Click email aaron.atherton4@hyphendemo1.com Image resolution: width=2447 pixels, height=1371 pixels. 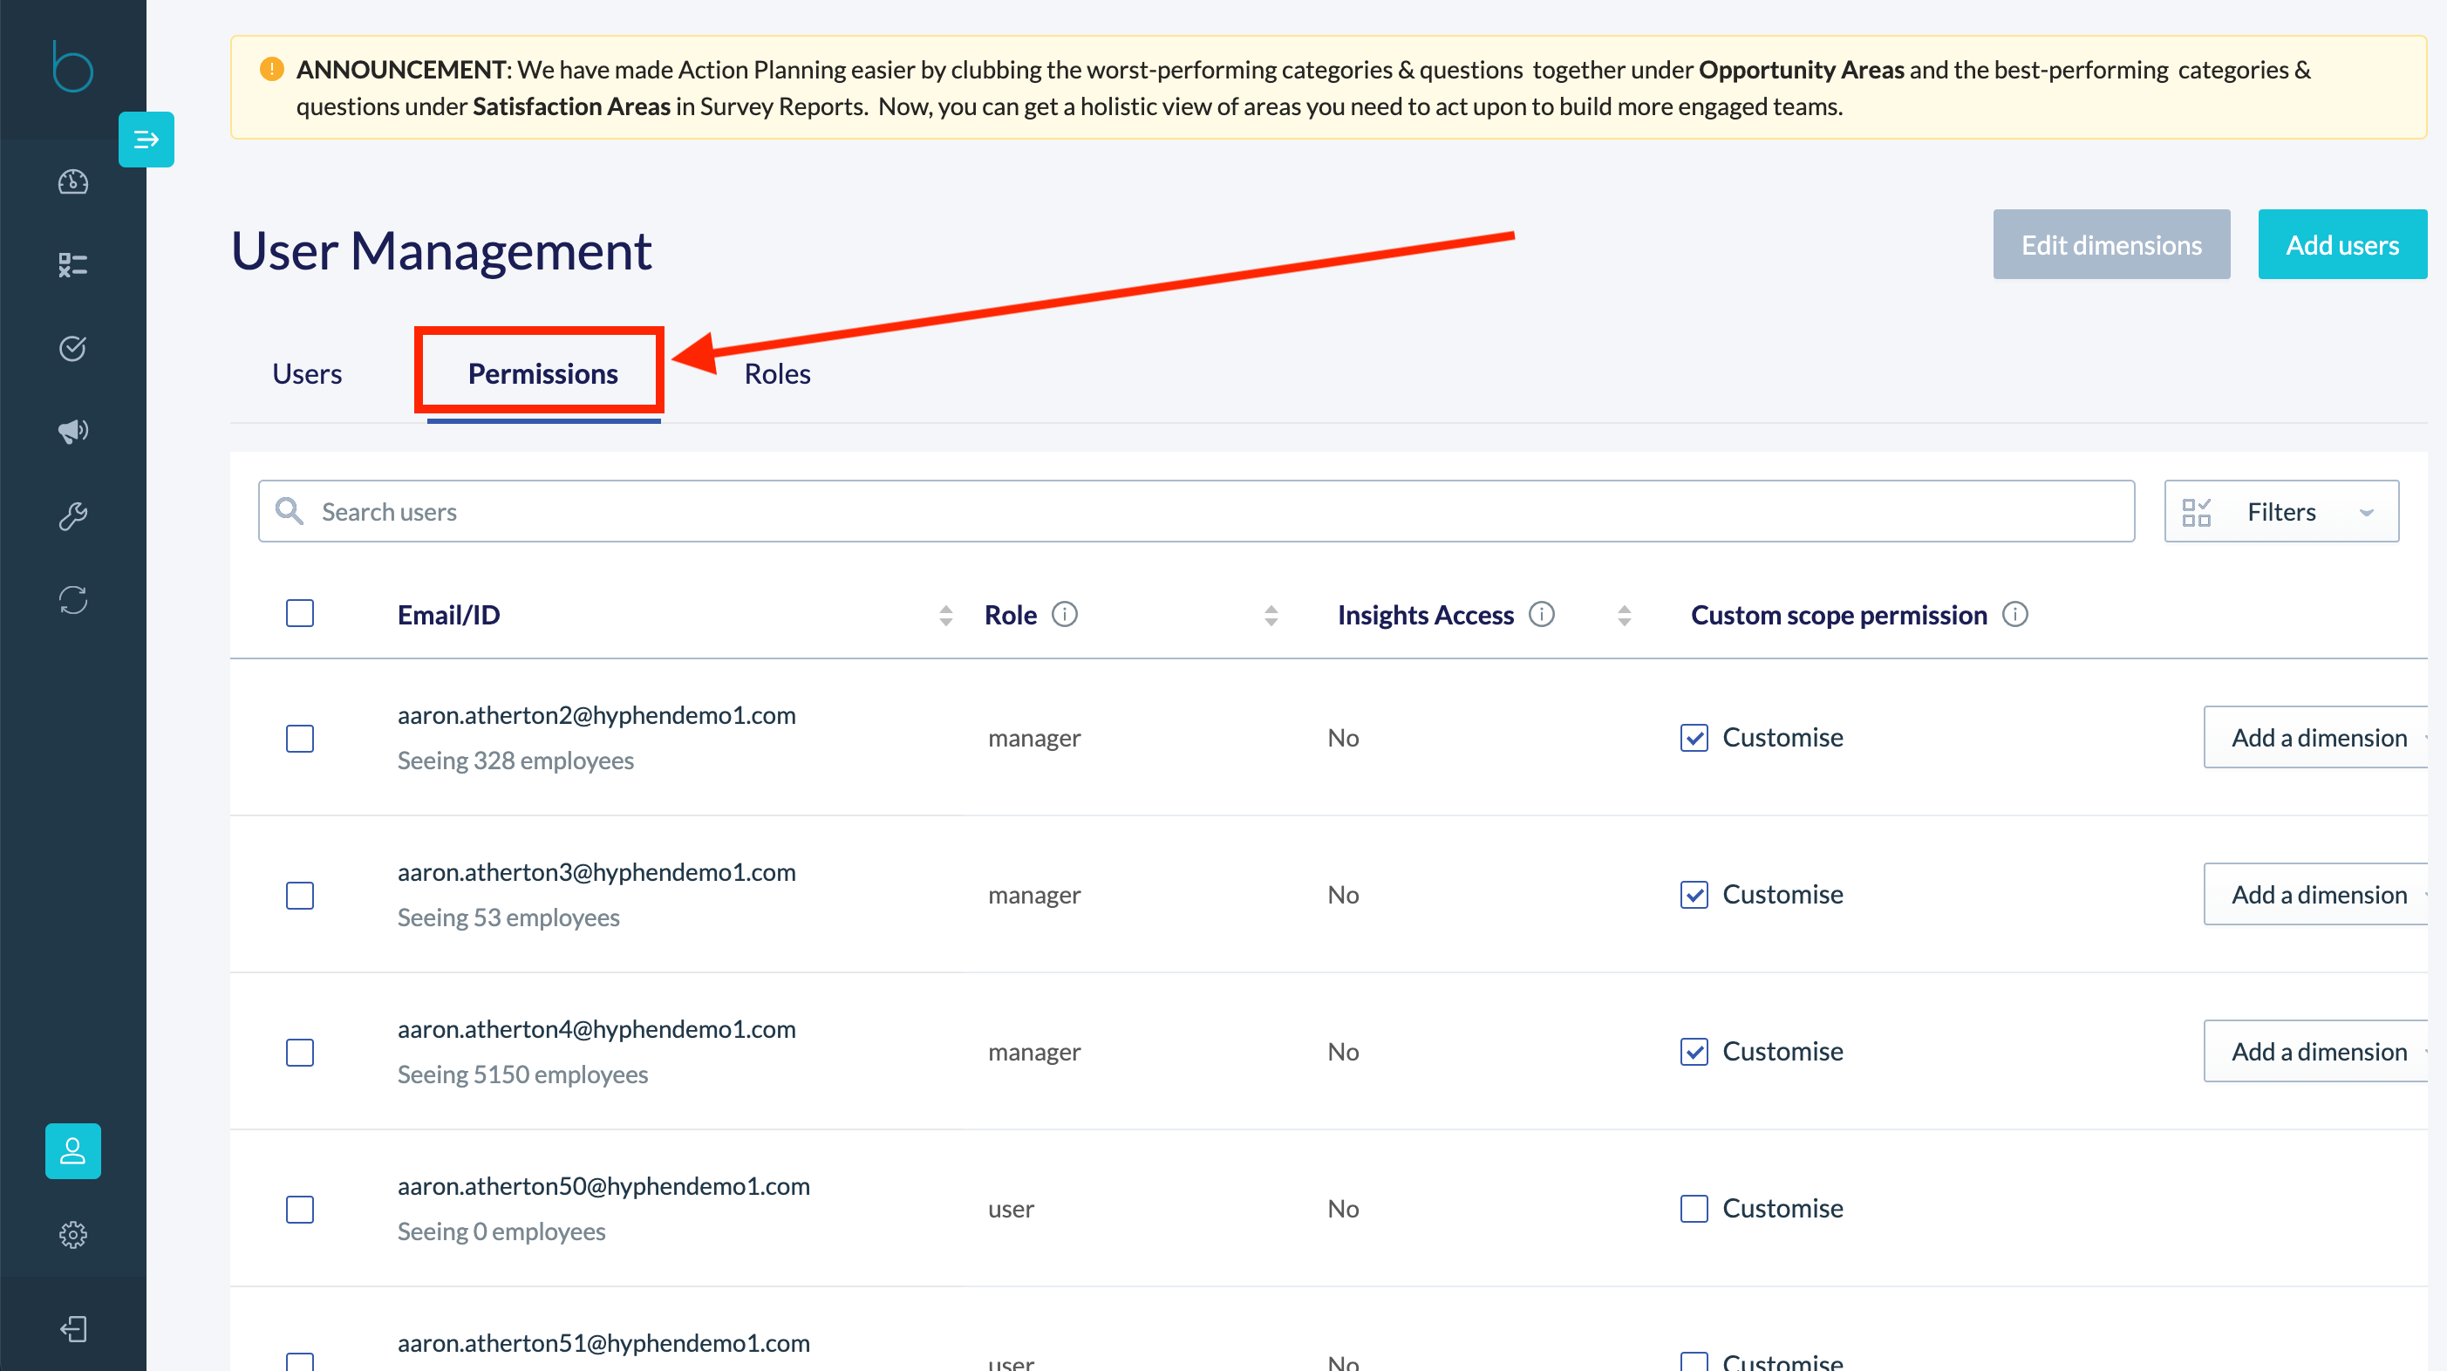(596, 1028)
